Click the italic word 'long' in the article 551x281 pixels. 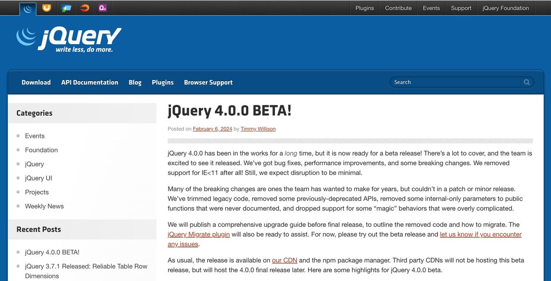pos(291,153)
